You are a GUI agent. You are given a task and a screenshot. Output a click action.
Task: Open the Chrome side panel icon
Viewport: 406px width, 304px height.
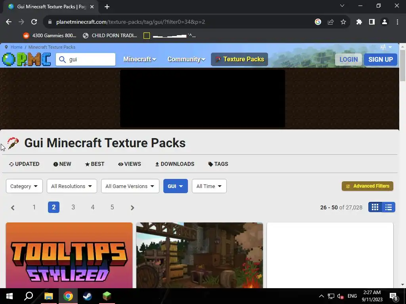[x=372, y=22]
